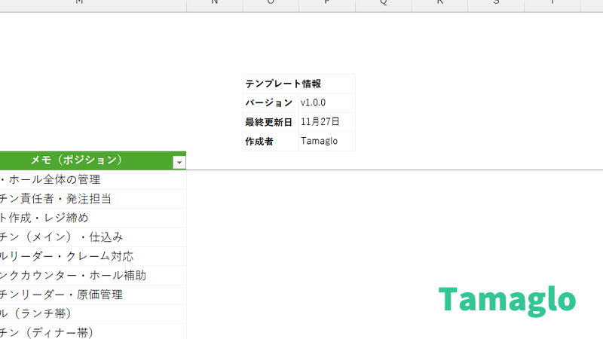This screenshot has width=603, height=339.
Task: Select the 作成者 label cell
Action: (270, 141)
